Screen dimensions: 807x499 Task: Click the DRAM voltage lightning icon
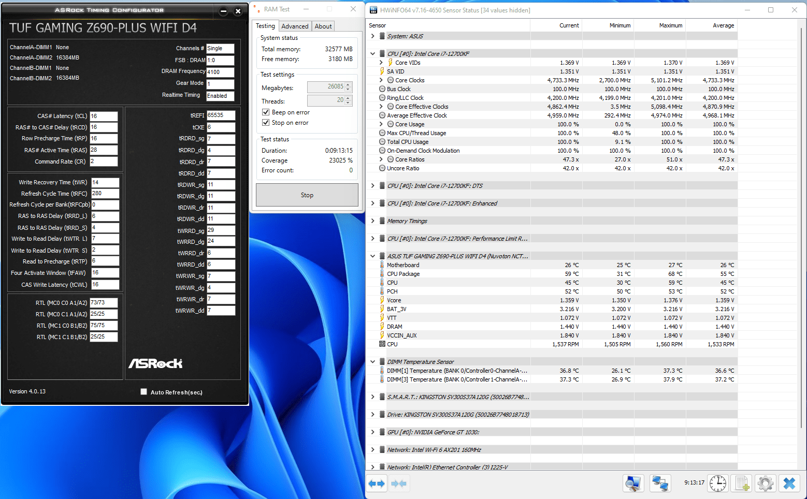pos(382,327)
